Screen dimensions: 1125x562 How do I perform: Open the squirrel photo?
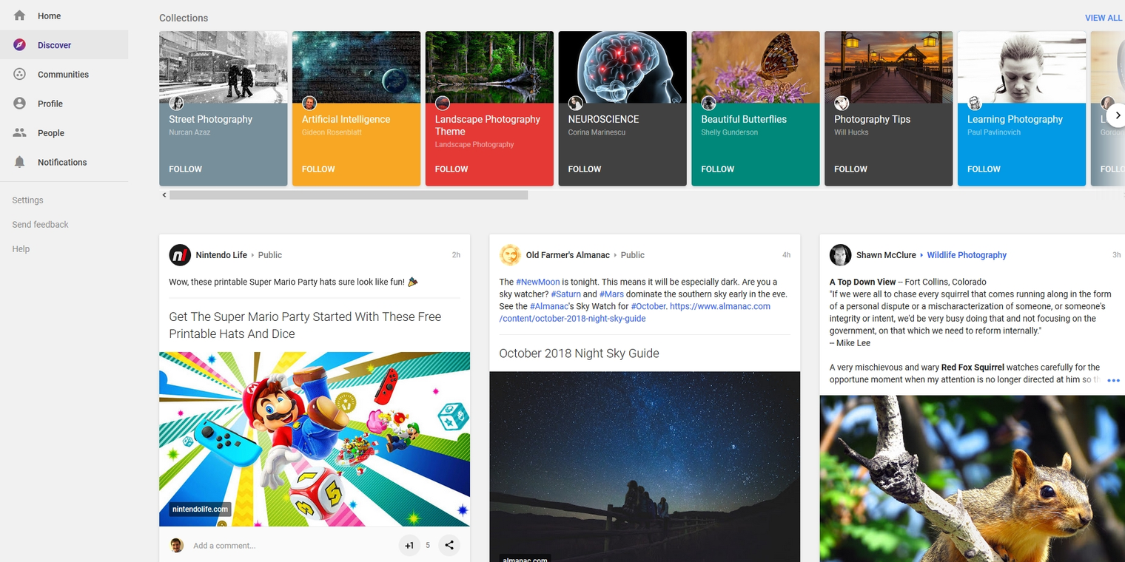(x=972, y=478)
